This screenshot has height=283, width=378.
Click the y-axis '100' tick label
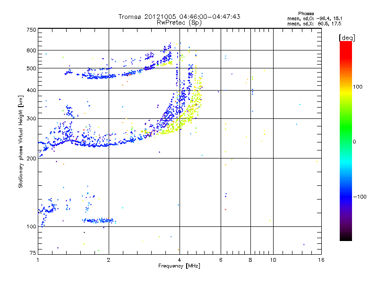pos(31,227)
